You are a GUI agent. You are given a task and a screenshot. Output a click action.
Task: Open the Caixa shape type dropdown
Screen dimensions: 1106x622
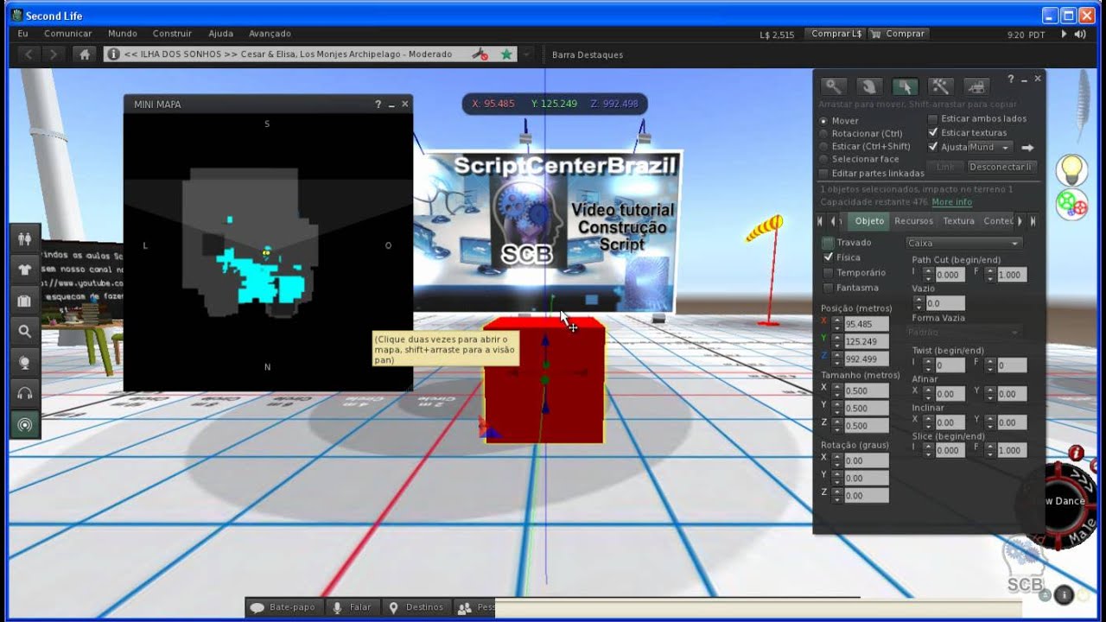pos(963,244)
